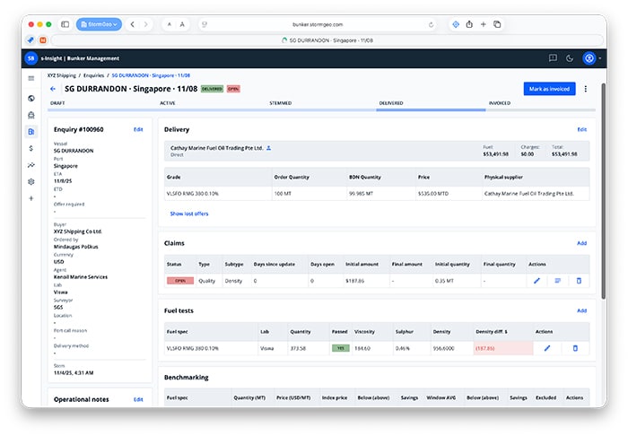Open the globe icon in left sidebar
Image resolution: width=628 pixels, height=436 pixels.
pos(31,99)
